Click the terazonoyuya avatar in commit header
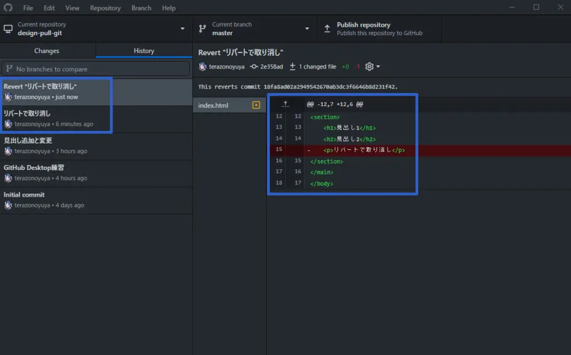 202,67
